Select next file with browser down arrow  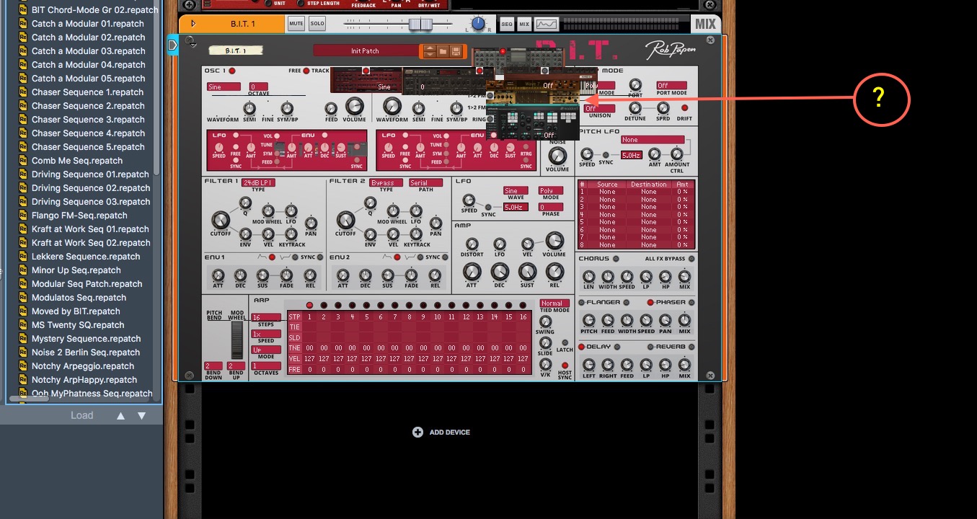tap(141, 415)
